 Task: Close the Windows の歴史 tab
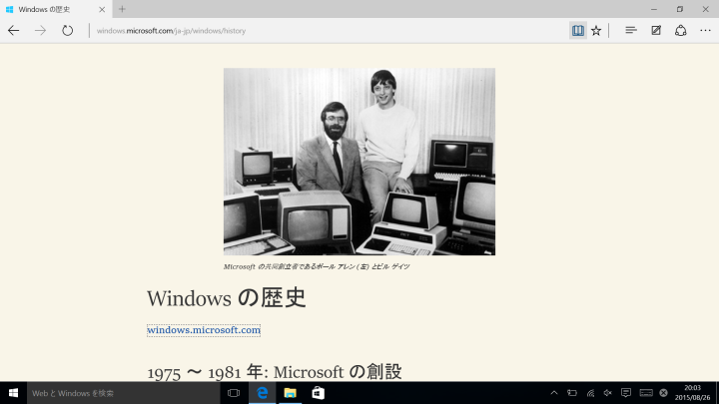[102, 9]
